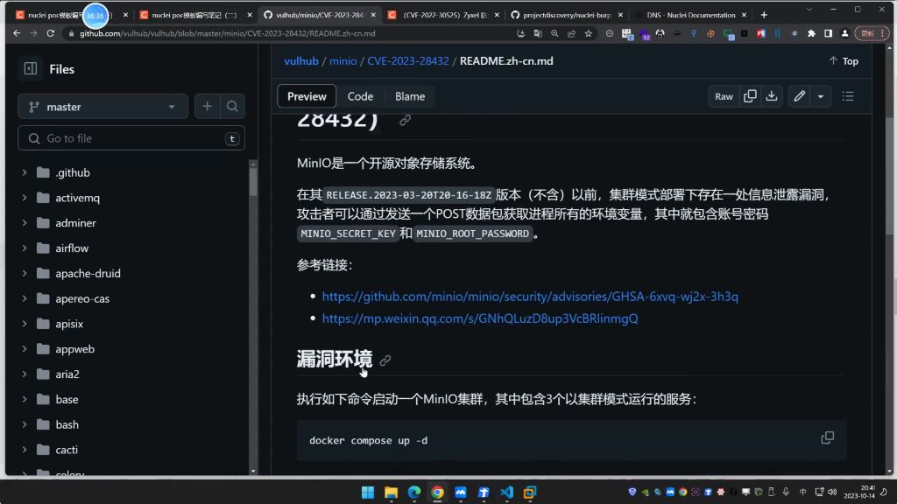
Task: Click Chrome update button
Action: 872,34
